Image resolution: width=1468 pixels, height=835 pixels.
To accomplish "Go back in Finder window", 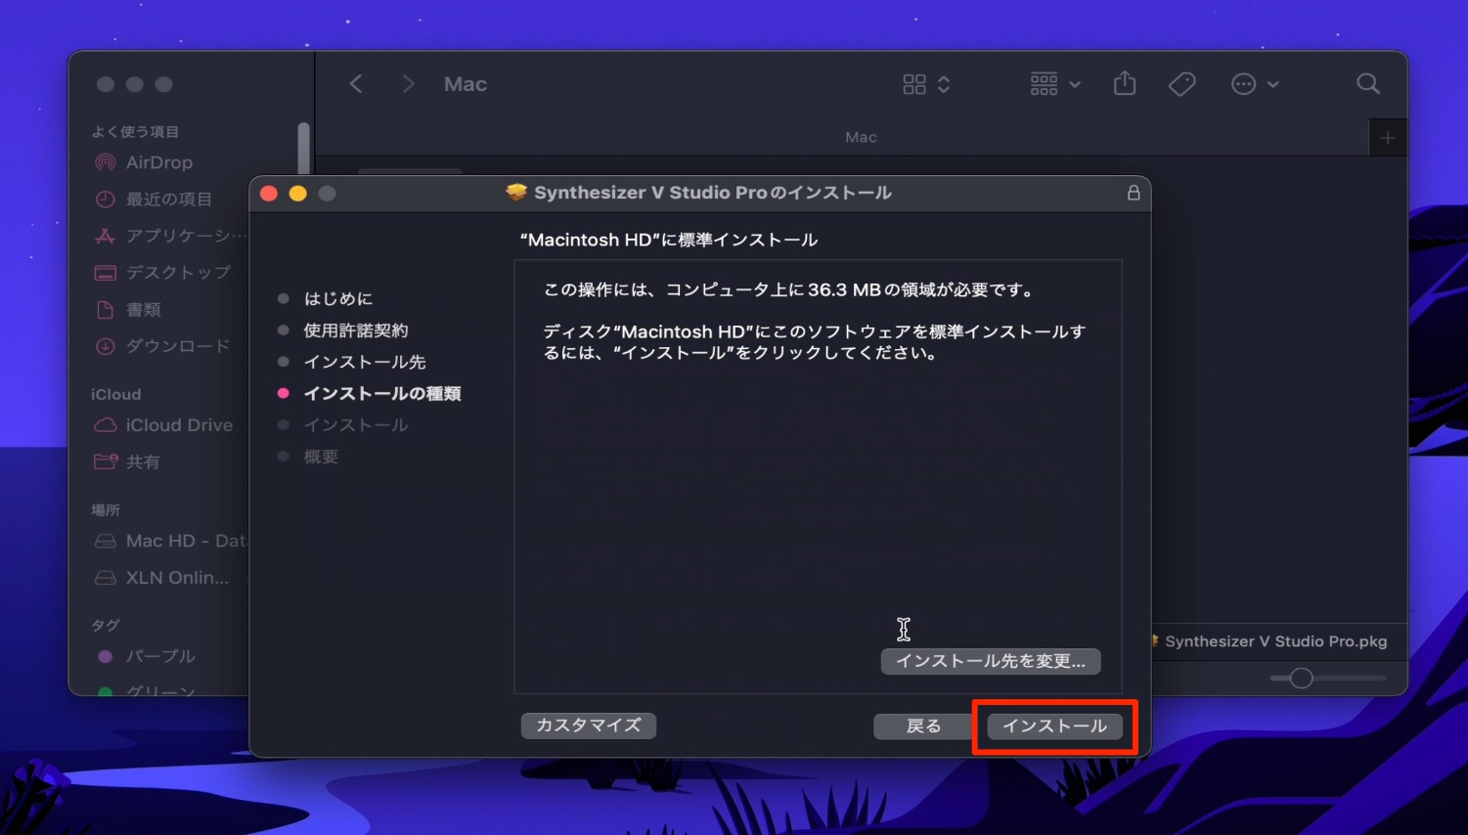I will click(356, 84).
